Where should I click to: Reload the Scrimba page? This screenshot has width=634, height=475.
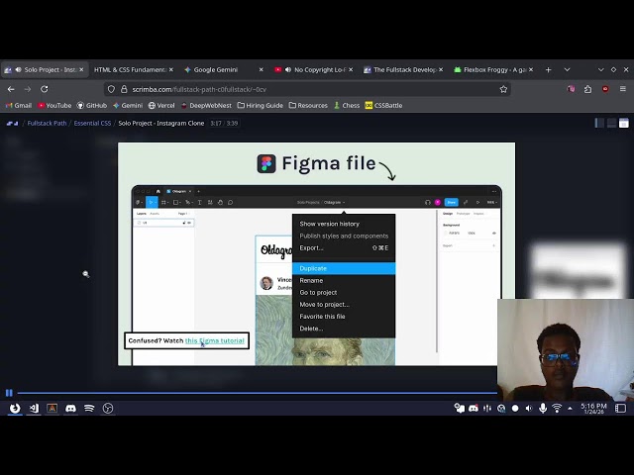pyautogui.click(x=44, y=89)
